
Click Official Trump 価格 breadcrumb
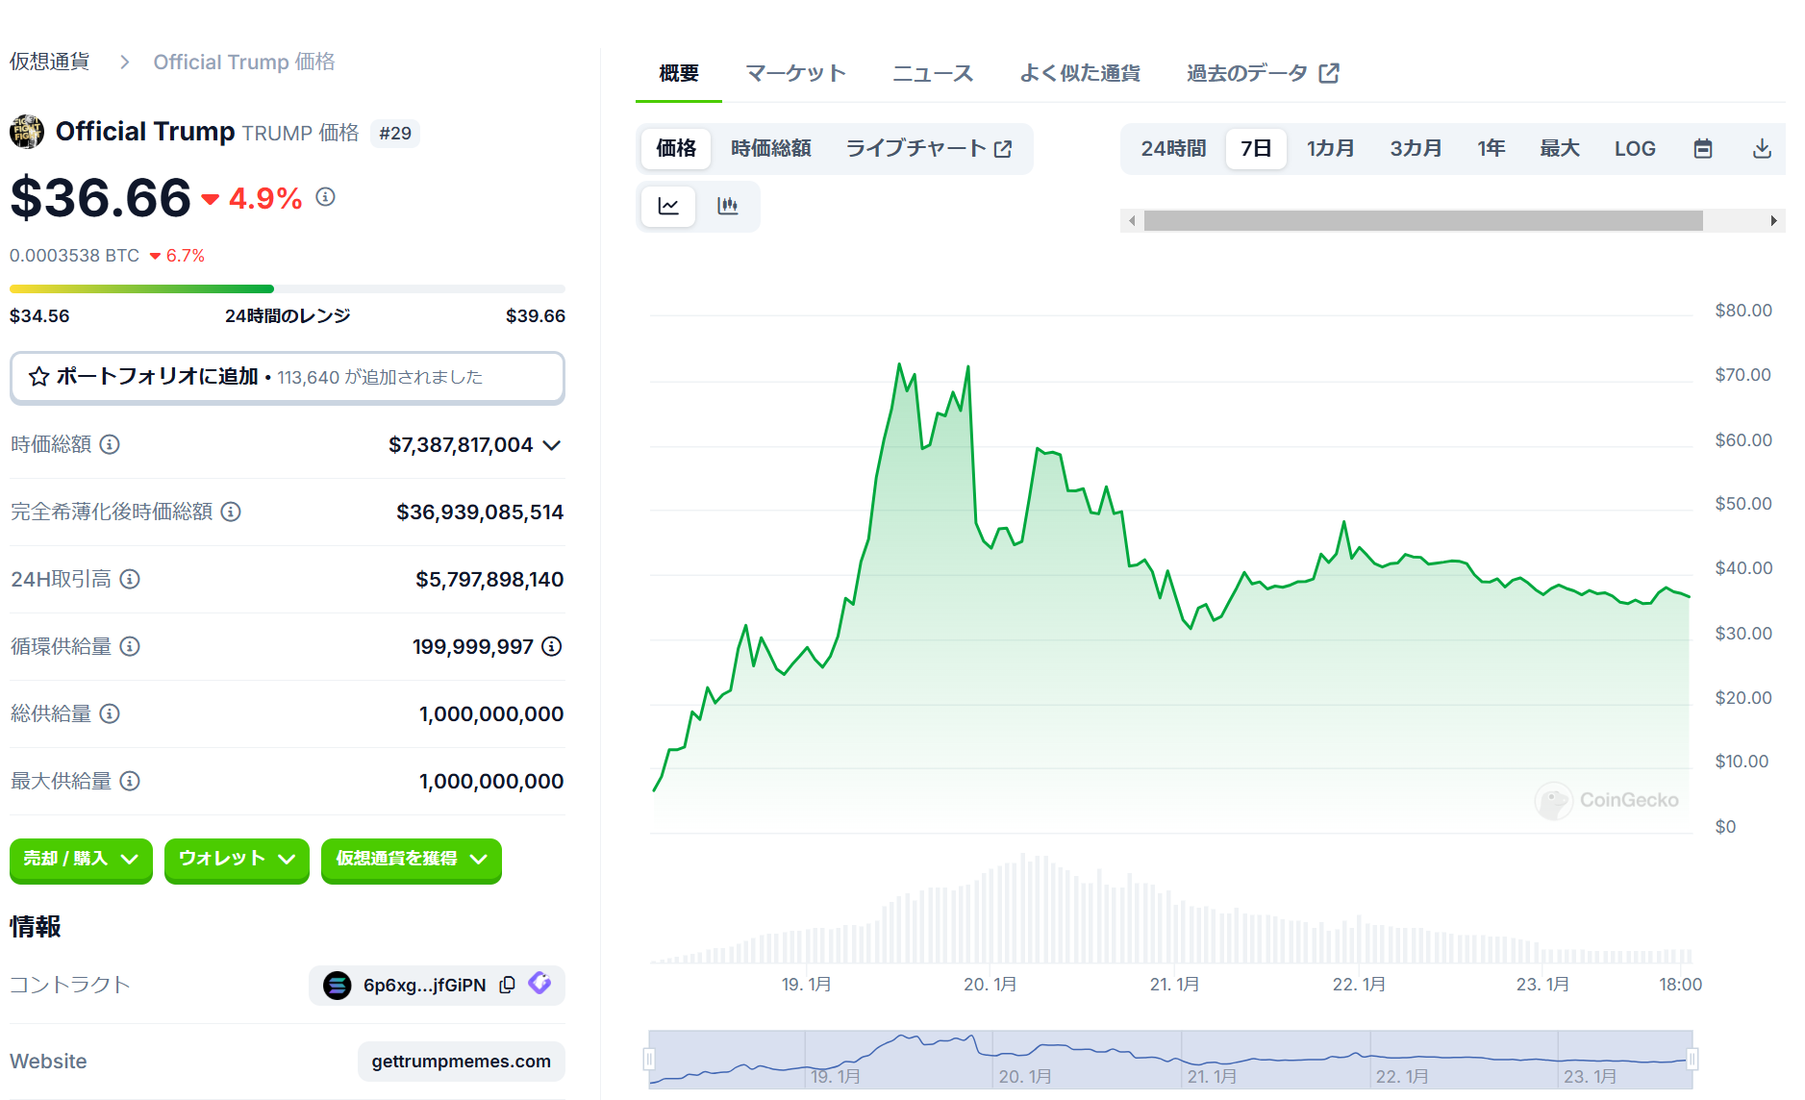tap(244, 62)
